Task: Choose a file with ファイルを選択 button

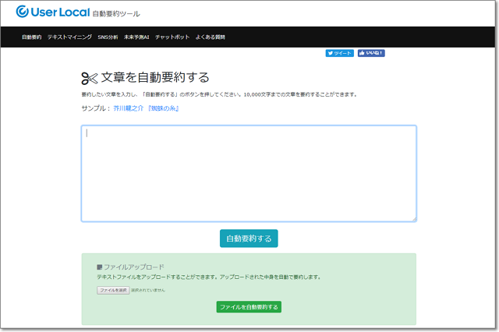Action: click(113, 290)
